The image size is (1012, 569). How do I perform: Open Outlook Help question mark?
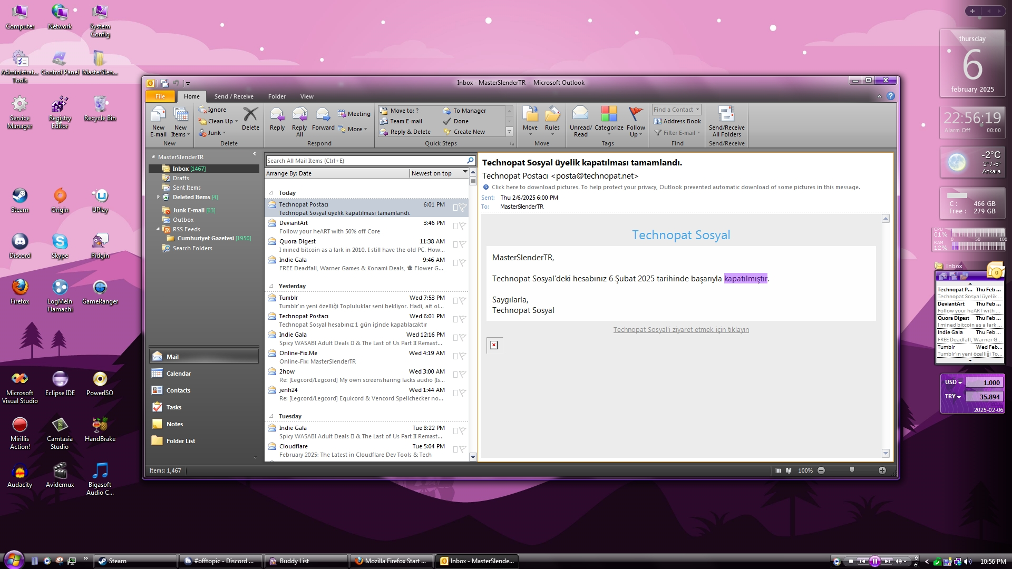tap(890, 96)
